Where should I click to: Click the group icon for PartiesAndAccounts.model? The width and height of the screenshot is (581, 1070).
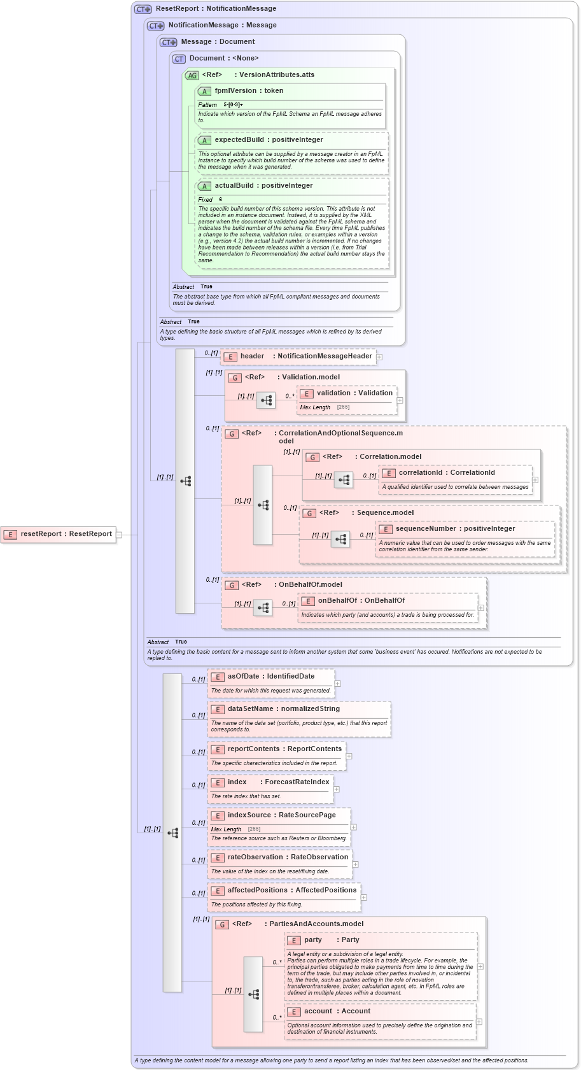click(222, 924)
